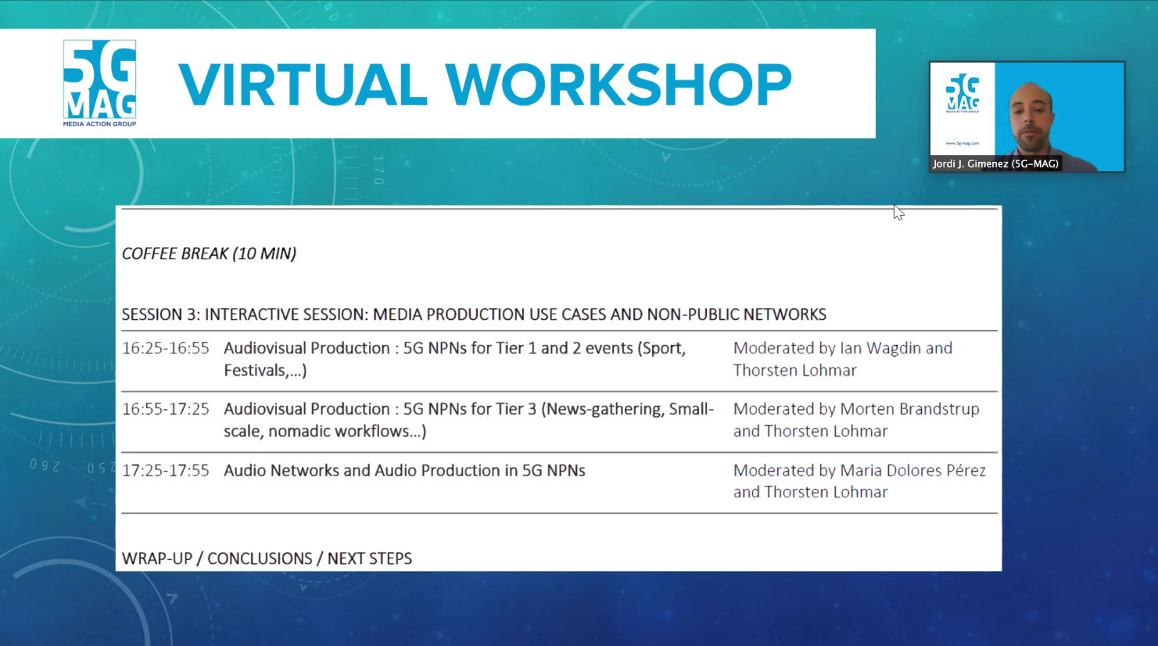
Task: Select the speaker video thumbnail
Action: [x=1027, y=117]
